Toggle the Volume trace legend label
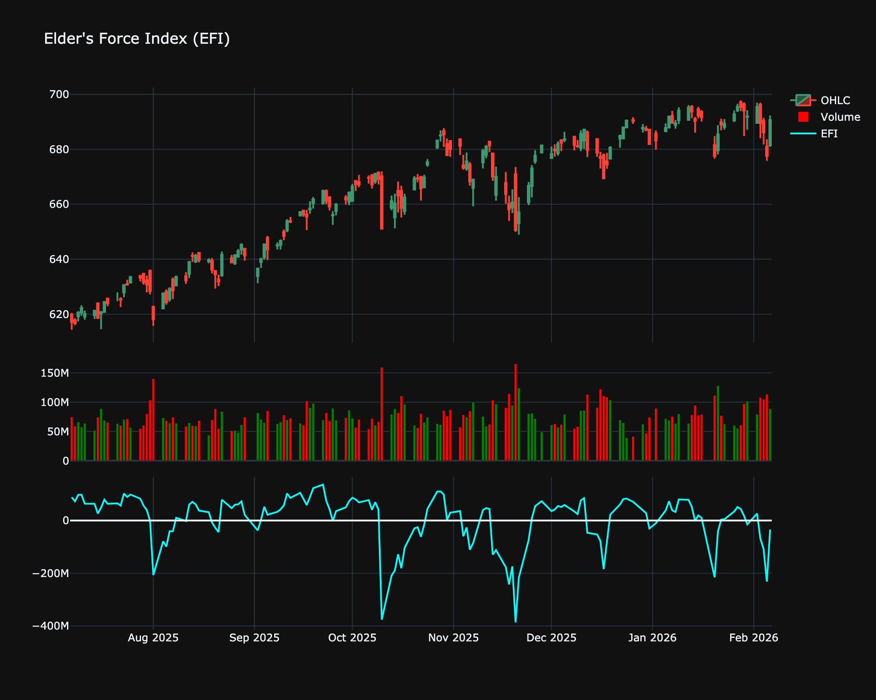Image resolution: width=876 pixels, height=700 pixels. 840,117
